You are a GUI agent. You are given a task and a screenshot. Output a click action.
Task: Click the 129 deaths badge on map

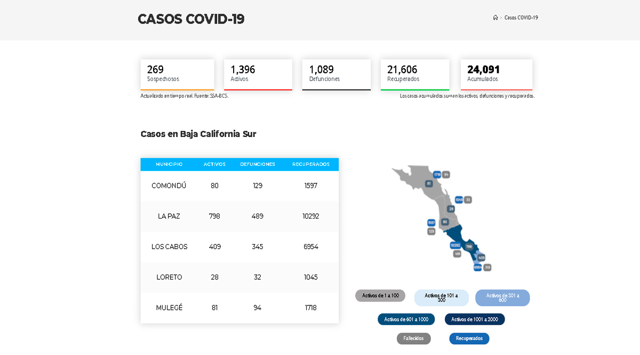point(431,231)
